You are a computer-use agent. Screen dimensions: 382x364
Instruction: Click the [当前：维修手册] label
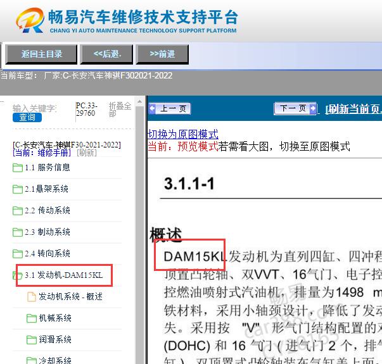click(42, 153)
